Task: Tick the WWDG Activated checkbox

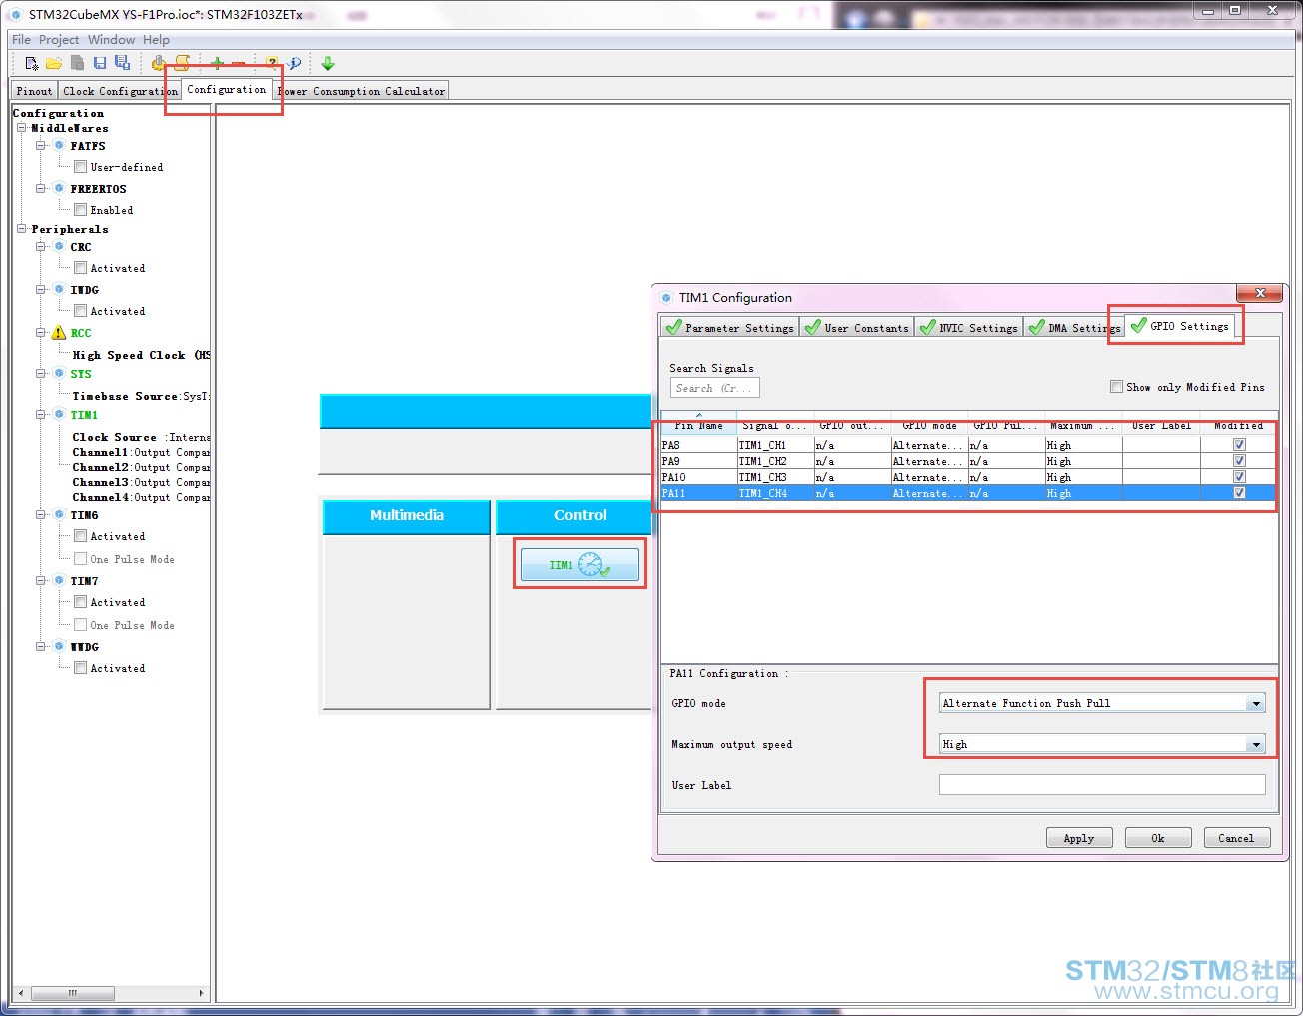Action: 80,668
